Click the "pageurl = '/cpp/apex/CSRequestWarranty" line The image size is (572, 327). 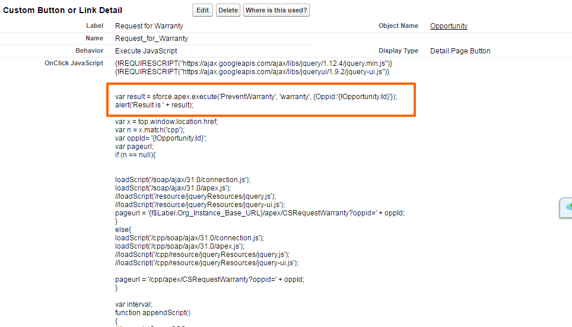coord(210,279)
